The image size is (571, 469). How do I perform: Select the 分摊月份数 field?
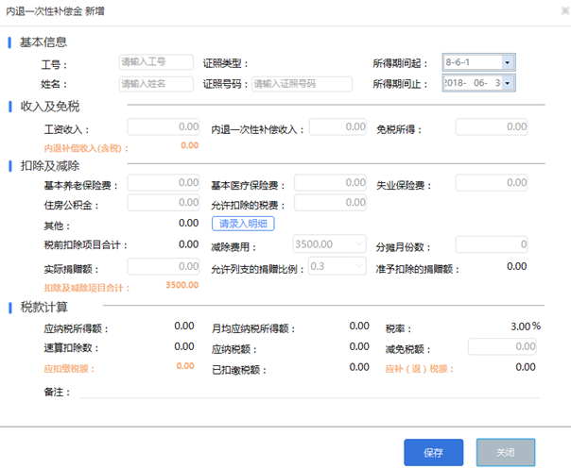point(490,245)
